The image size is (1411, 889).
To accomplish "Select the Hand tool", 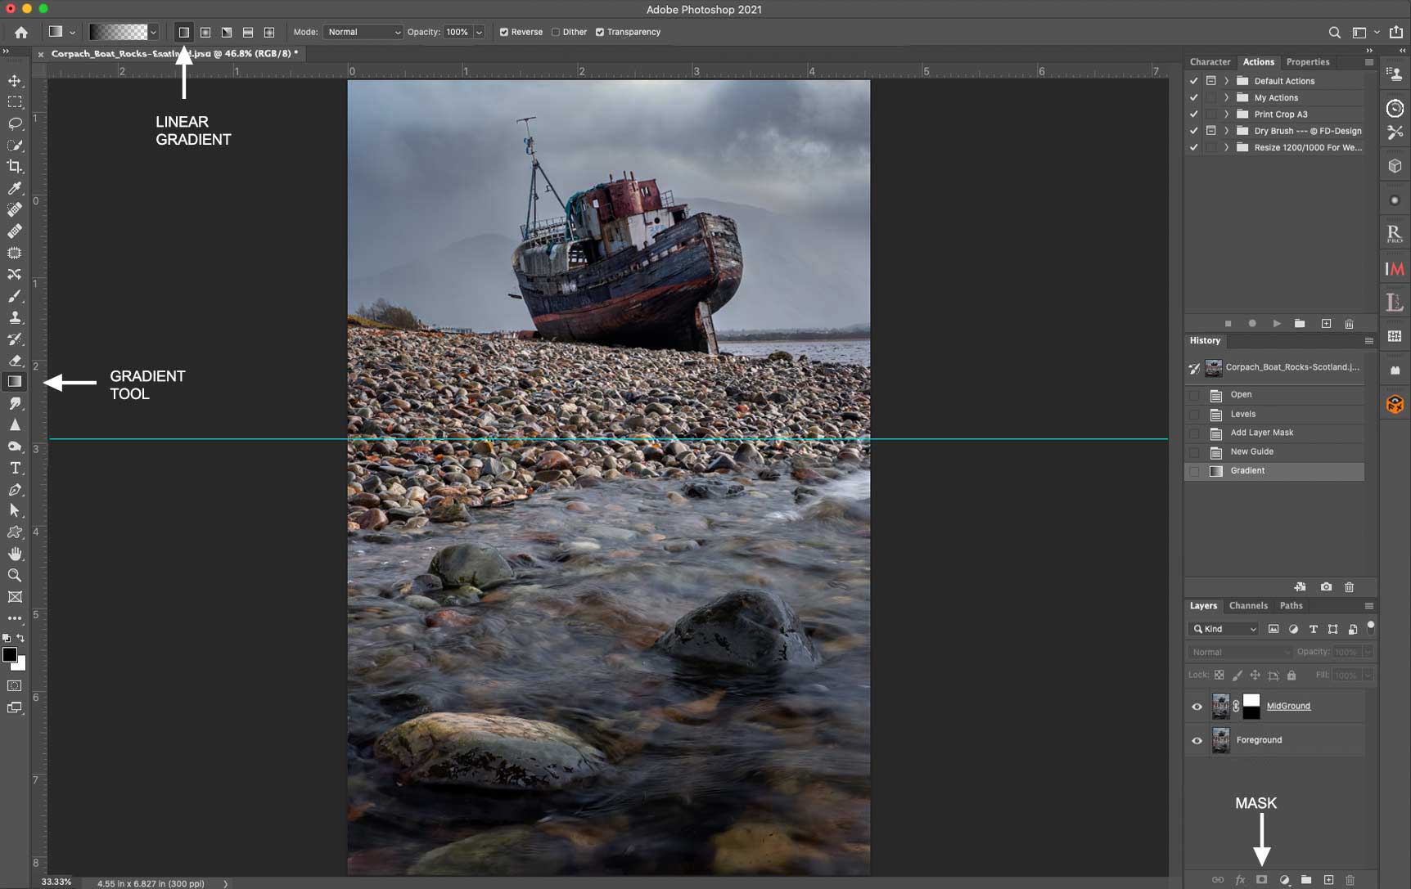I will point(15,554).
